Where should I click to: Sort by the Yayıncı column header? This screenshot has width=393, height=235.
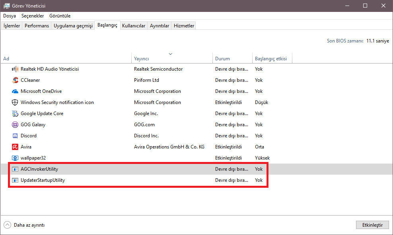pos(172,58)
